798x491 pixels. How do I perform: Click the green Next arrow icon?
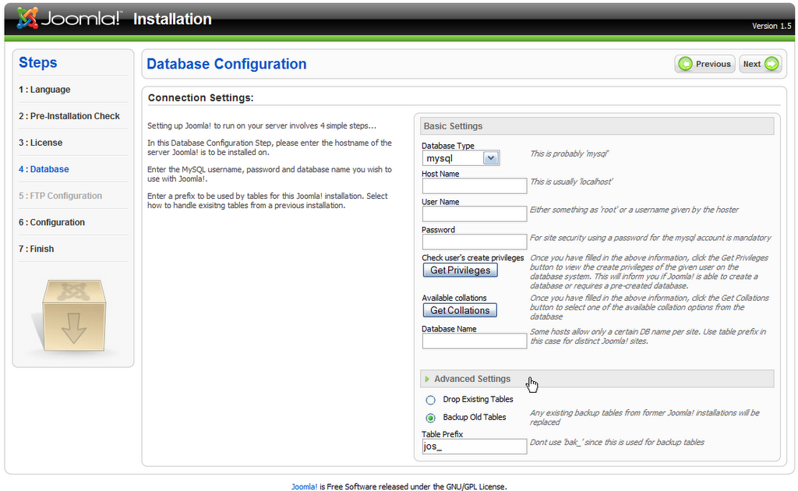[772, 64]
